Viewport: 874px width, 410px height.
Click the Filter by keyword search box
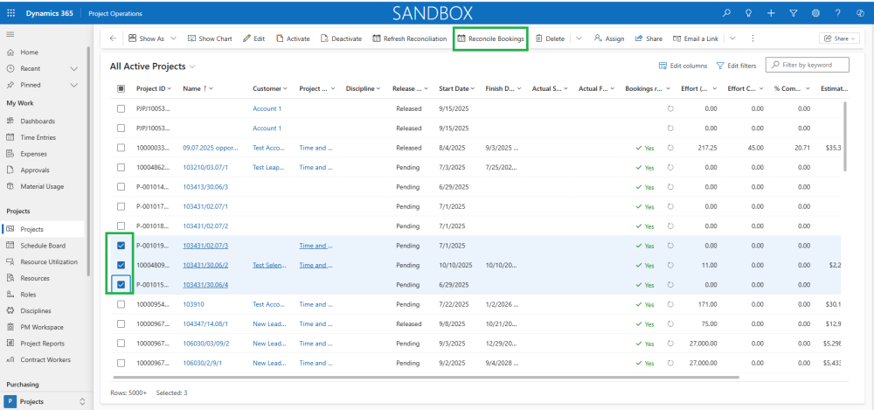click(807, 65)
